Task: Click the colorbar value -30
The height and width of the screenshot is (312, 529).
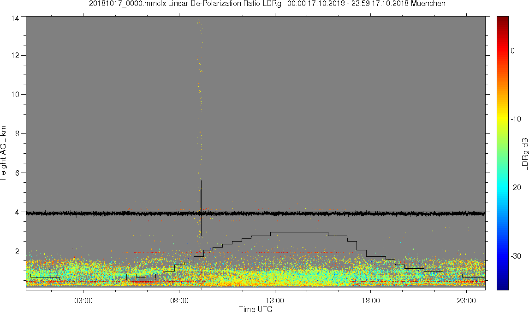Action: pyautogui.click(x=516, y=256)
